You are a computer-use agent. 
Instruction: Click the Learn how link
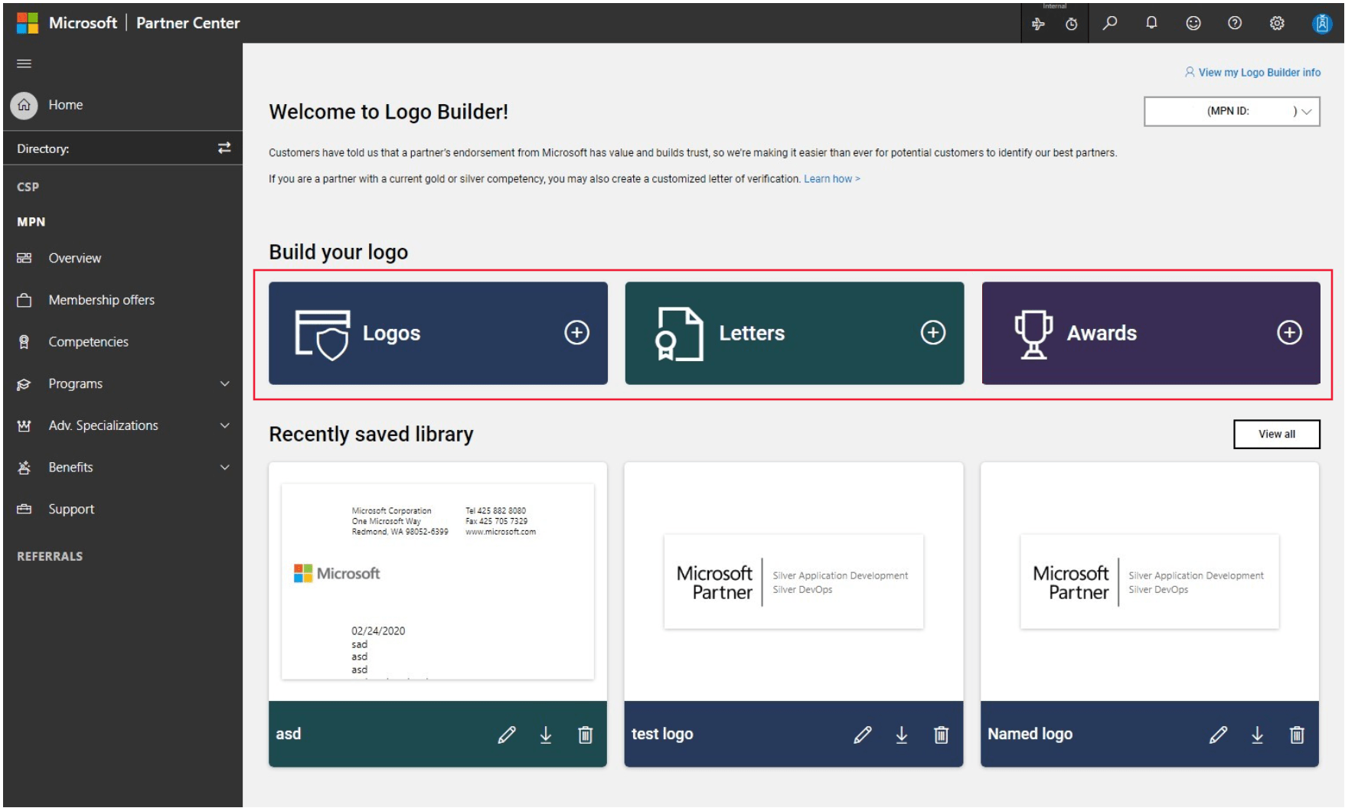[832, 179]
